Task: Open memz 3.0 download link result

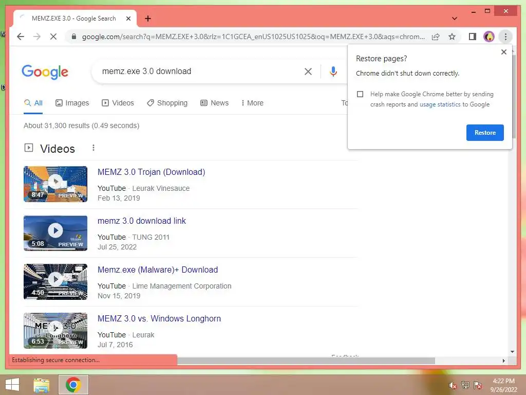Action: pyautogui.click(x=142, y=221)
